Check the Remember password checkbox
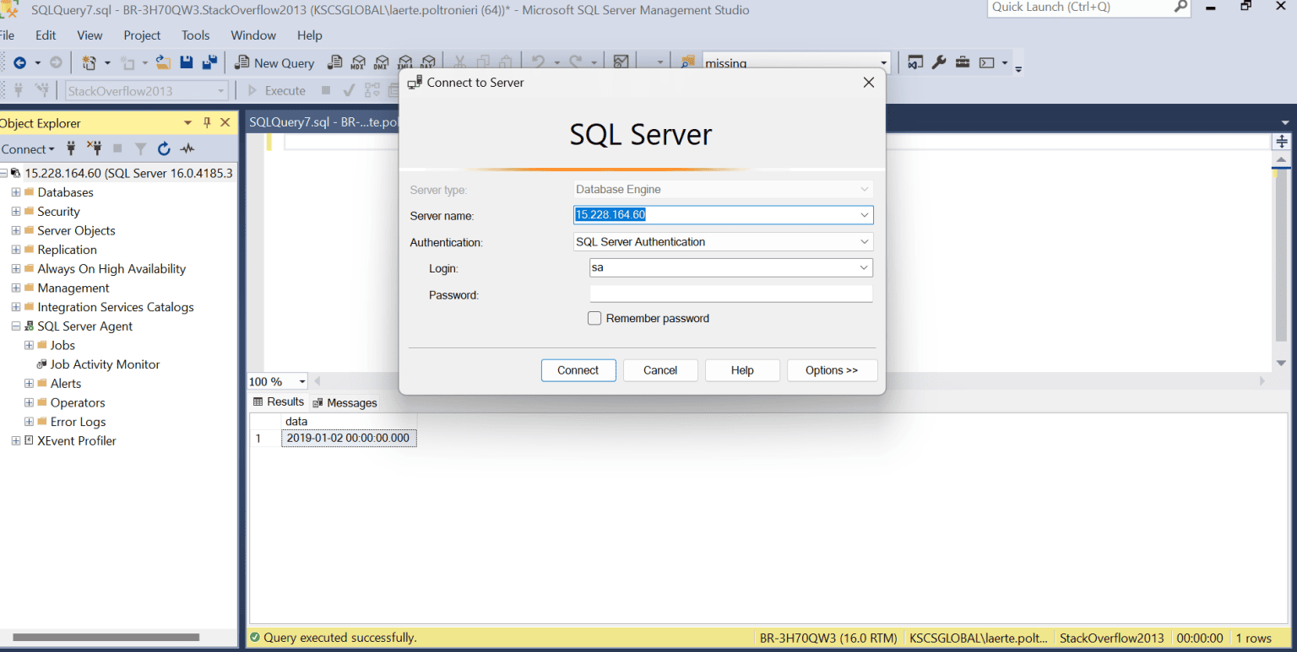 pyautogui.click(x=594, y=318)
